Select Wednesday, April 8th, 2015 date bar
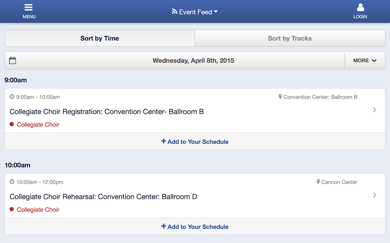Viewport: 390px width, 243px height. (193, 61)
